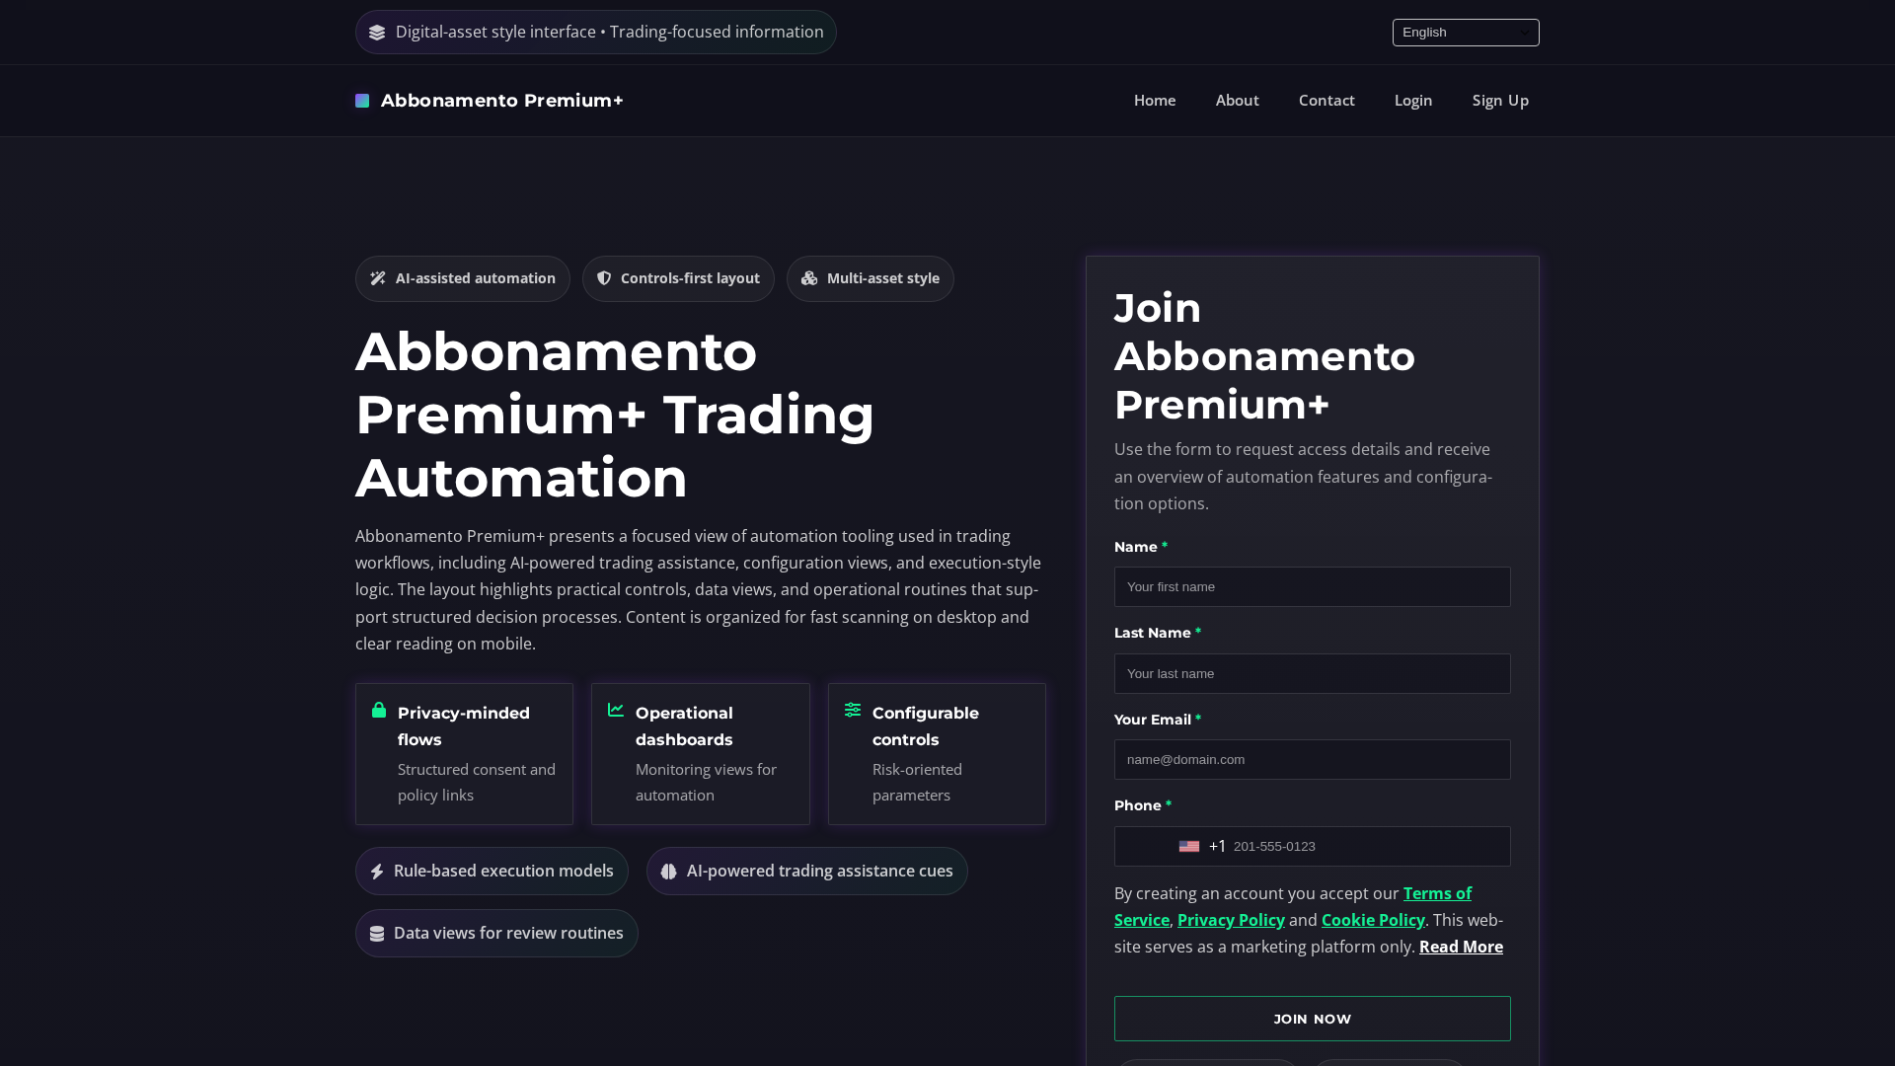The width and height of the screenshot is (1895, 1066).
Task: Click the lock icon on Privacy-minded flows
Action: 379,710
